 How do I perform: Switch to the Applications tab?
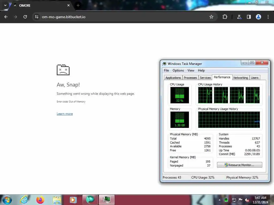pyautogui.click(x=173, y=78)
